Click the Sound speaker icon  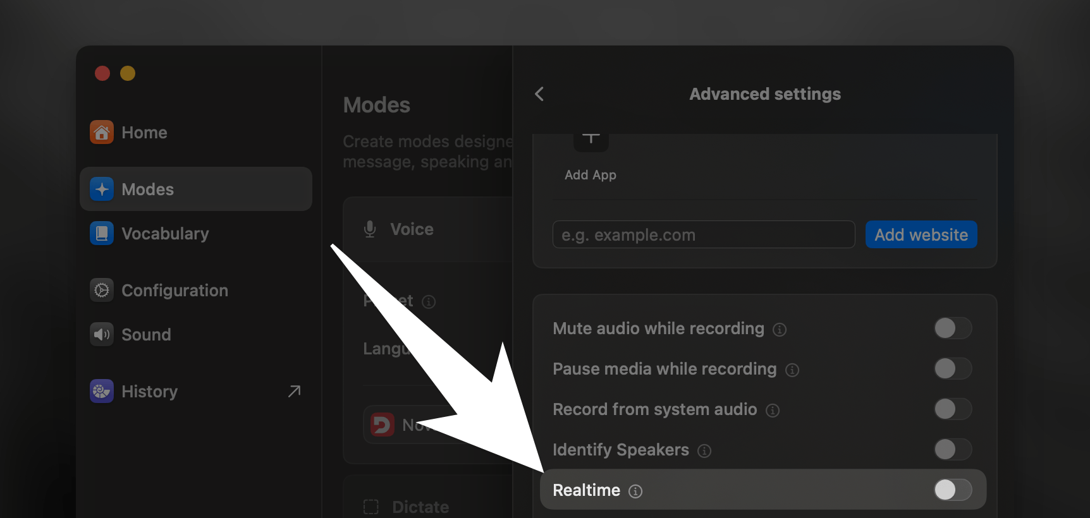[102, 334]
